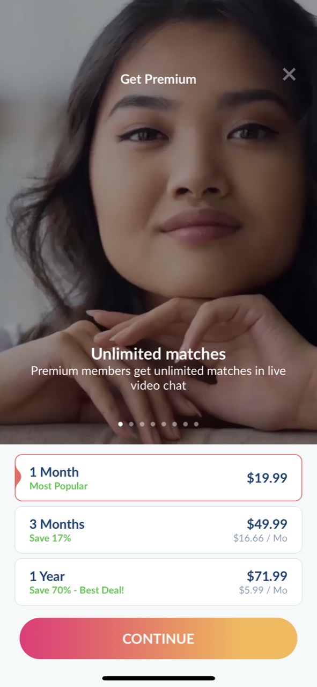The width and height of the screenshot is (317, 687).
Task: Click the first carousel page dot
Action: coord(120,424)
